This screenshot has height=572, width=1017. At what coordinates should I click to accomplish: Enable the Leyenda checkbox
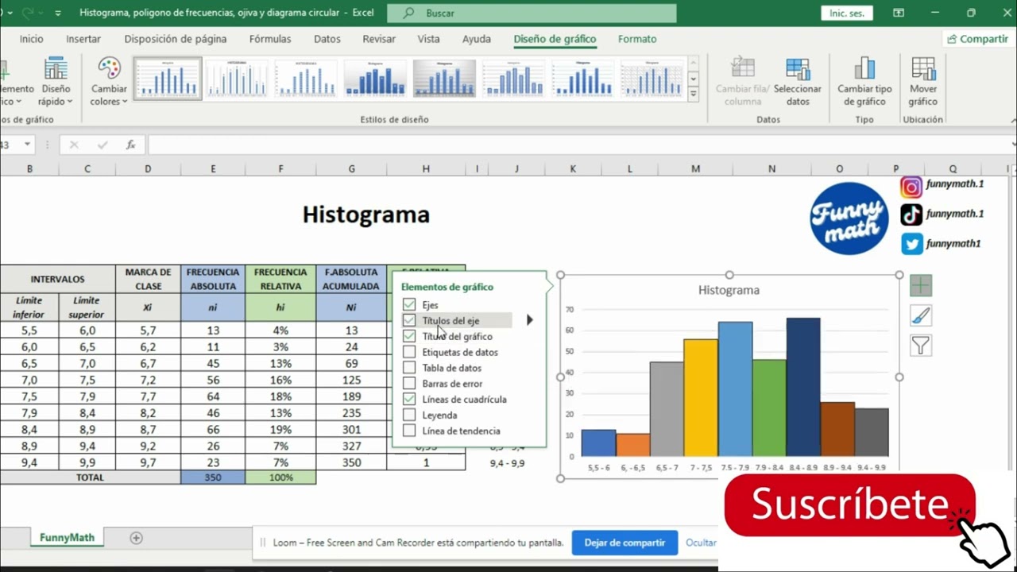click(x=409, y=415)
